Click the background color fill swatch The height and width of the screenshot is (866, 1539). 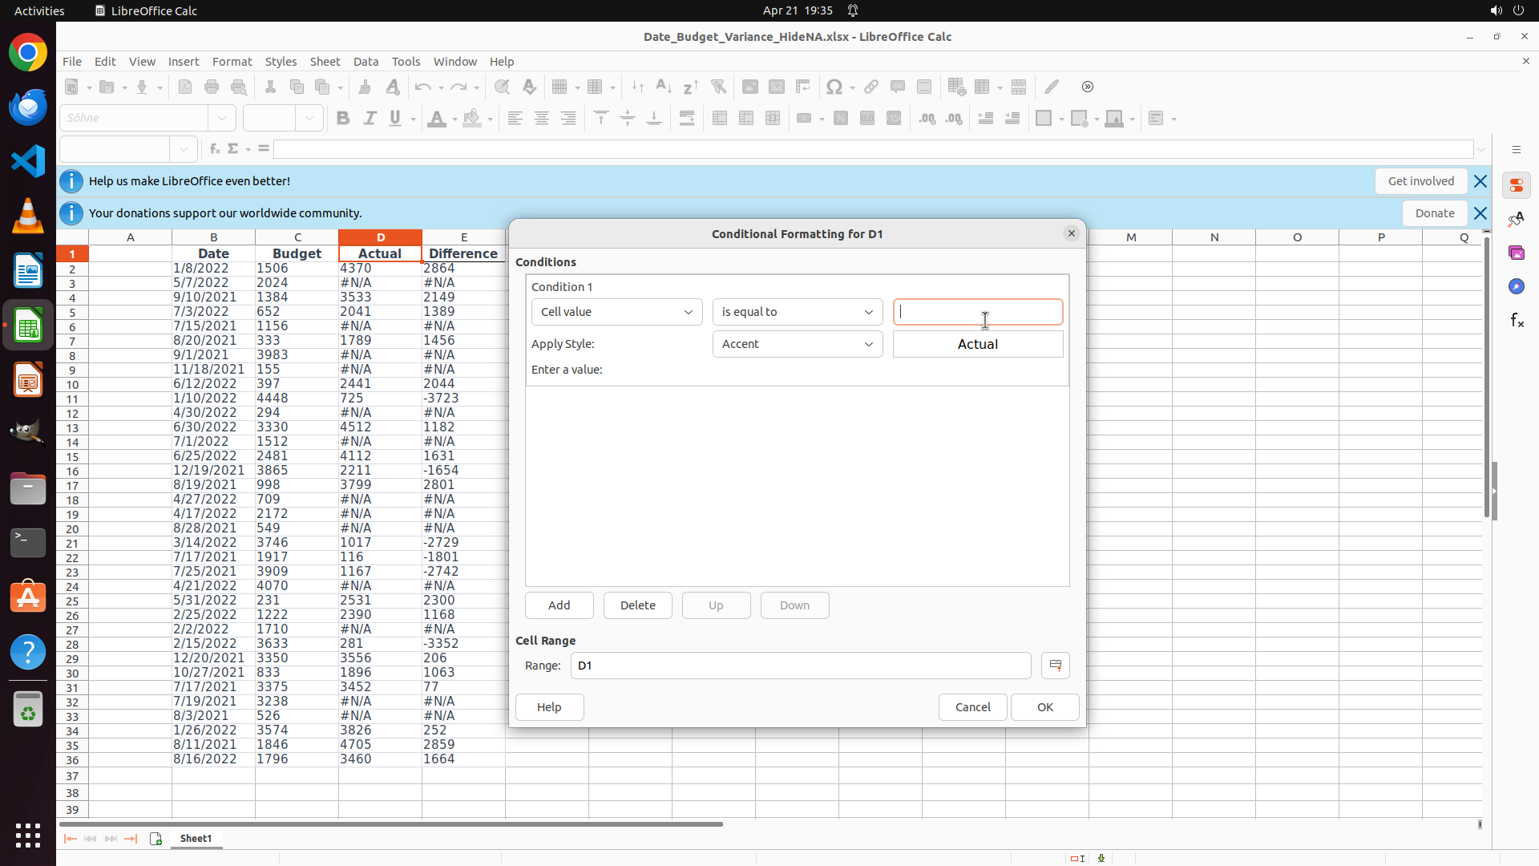point(472,119)
